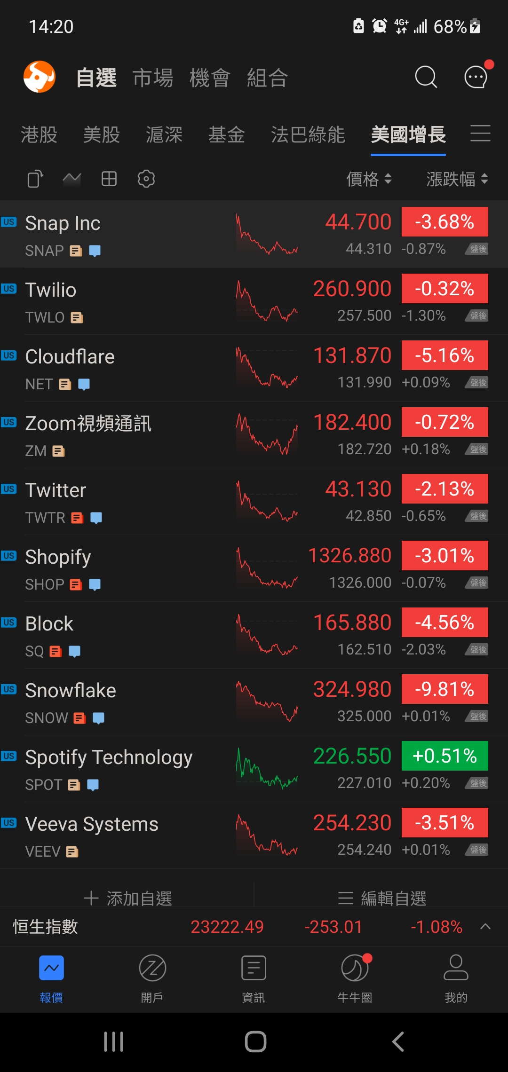This screenshot has width=508, height=1072.
Task: Tap 添加自選 to add a stock
Action: [x=128, y=898]
